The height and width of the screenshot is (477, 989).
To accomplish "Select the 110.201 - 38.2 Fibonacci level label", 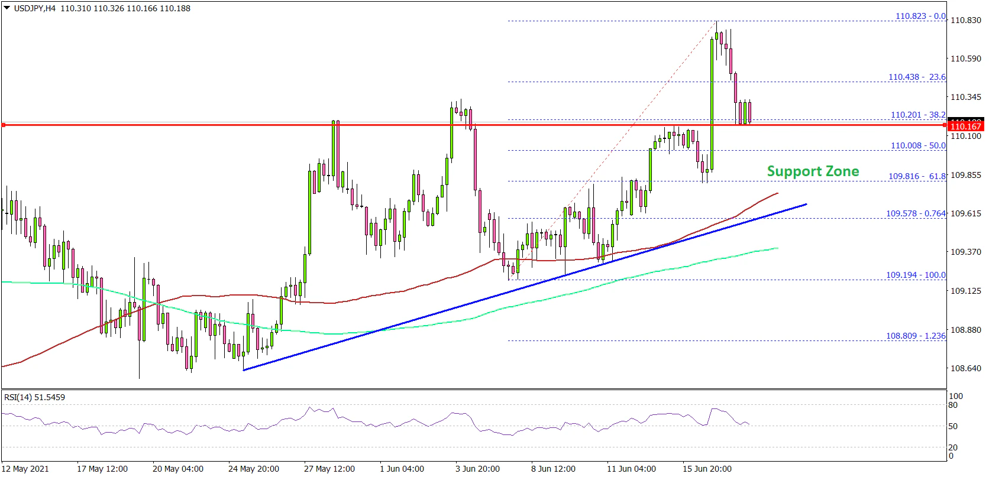I will click(x=917, y=115).
